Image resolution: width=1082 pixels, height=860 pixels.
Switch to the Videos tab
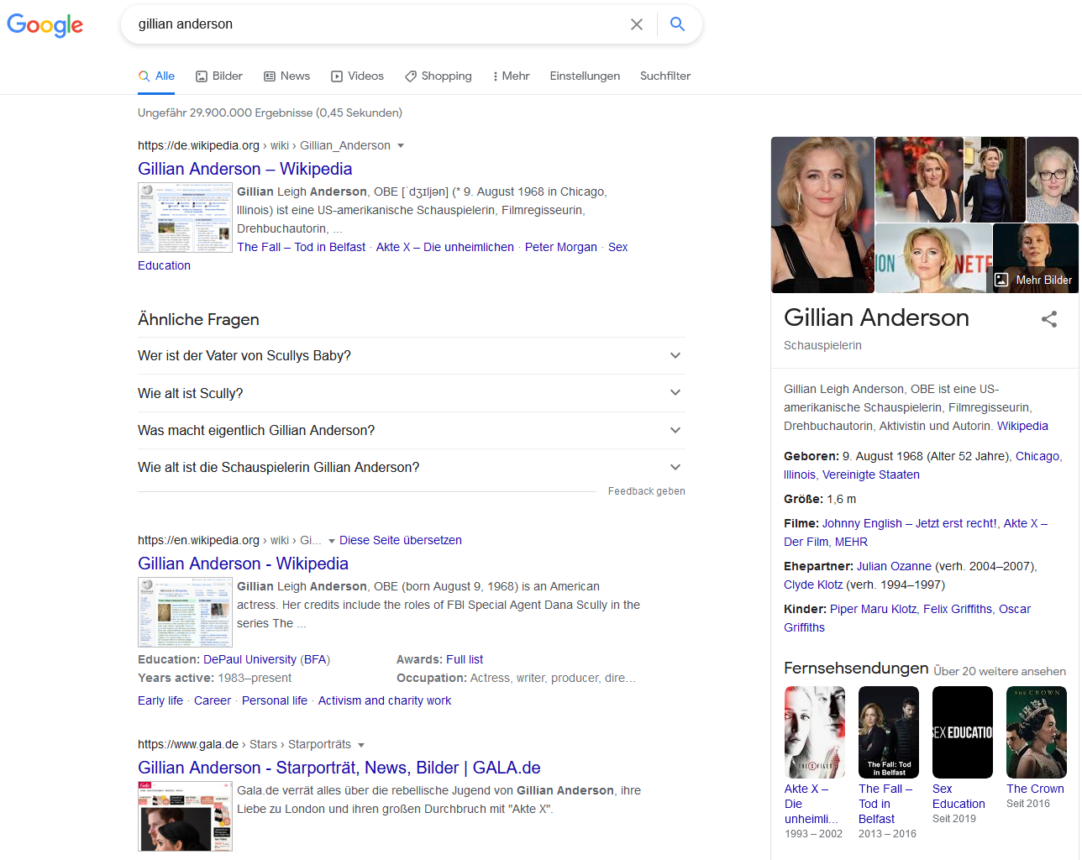[357, 76]
